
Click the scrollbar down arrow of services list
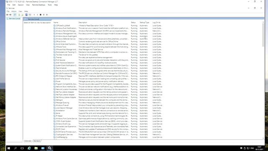263,138
